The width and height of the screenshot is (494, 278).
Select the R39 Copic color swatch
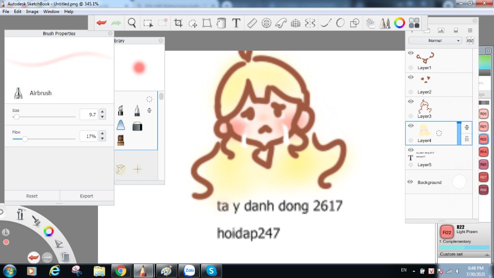pyautogui.click(x=483, y=190)
